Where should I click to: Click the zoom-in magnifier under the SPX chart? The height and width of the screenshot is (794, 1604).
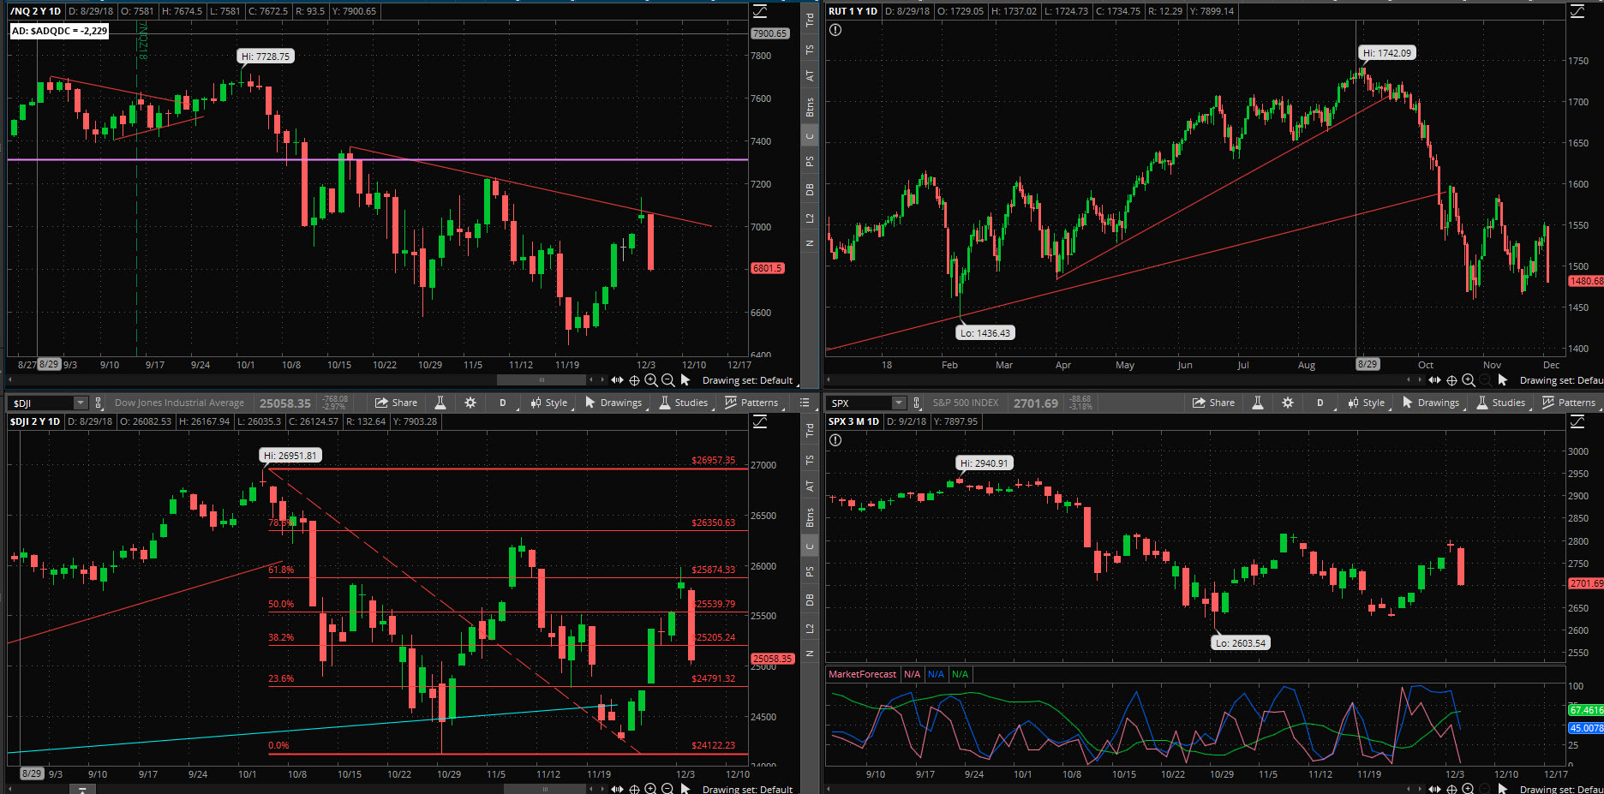click(x=1469, y=789)
